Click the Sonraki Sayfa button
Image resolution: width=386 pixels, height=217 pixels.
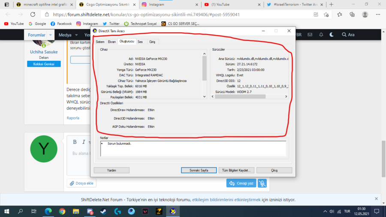coord(199,170)
